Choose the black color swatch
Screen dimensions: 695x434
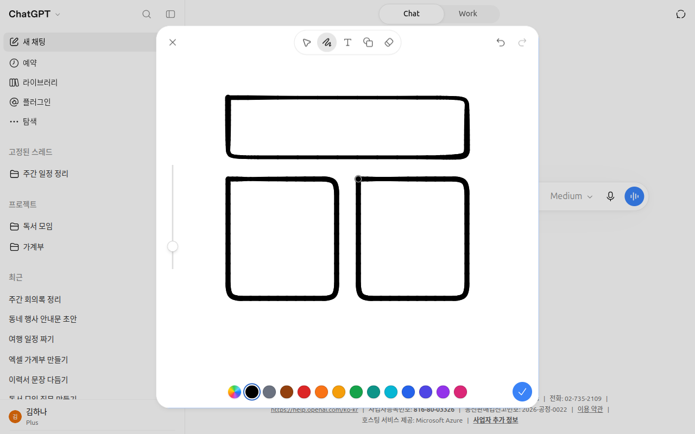point(252,392)
